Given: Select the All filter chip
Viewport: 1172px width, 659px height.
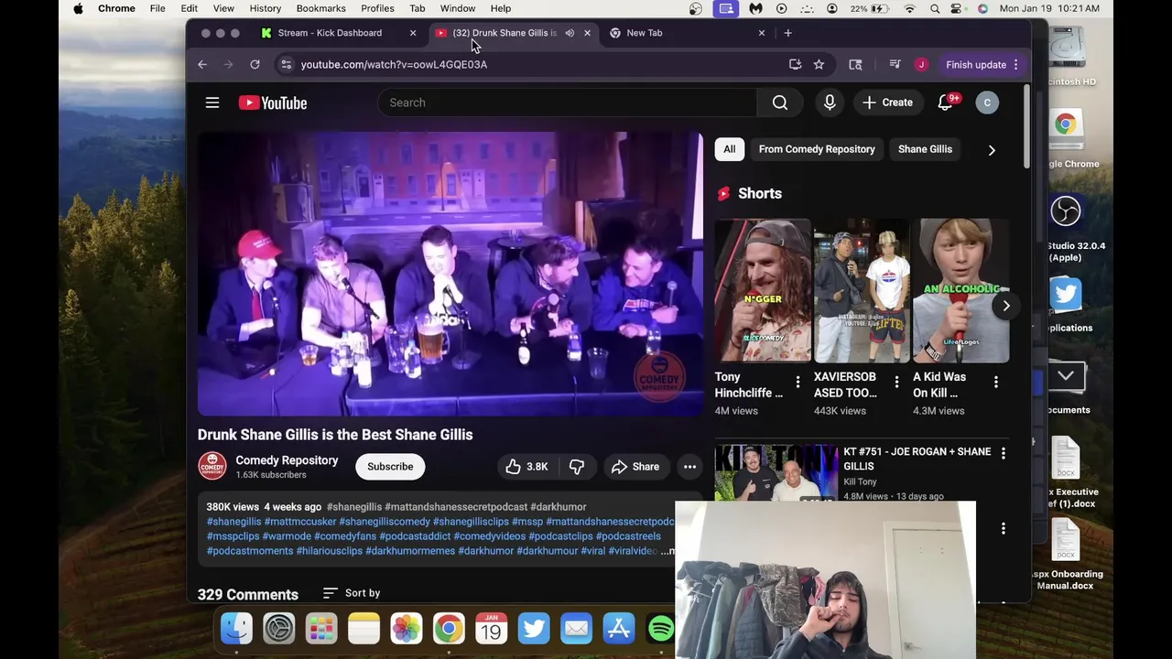Looking at the screenshot, I should (x=730, y=149).
